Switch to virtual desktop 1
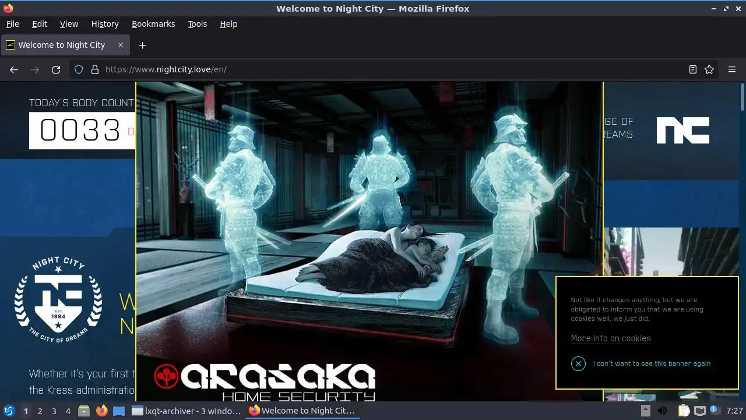Screen dimensions: 746x420 pos(26,411)
